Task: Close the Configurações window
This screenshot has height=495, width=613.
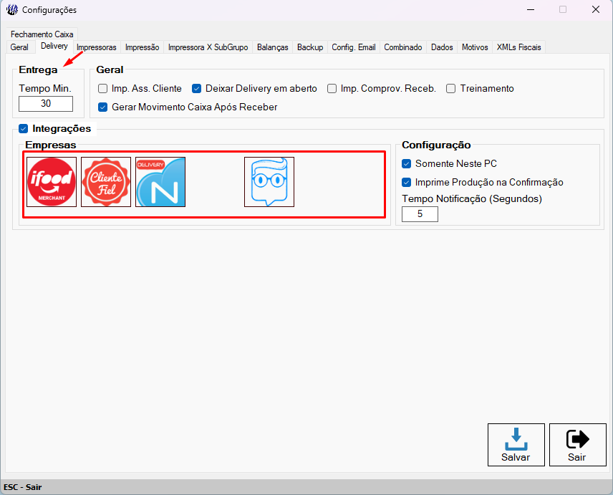Action: 596,9
